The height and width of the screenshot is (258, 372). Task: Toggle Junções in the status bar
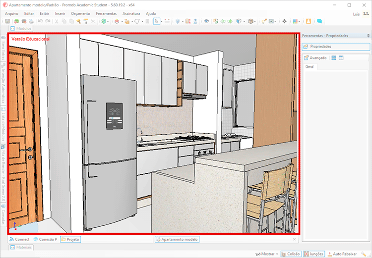tap(313, 254)
